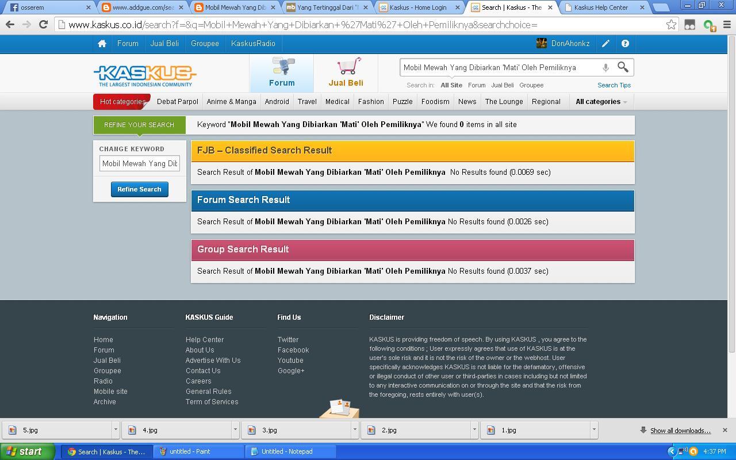Select the Forum section icon
The image size is (736, 460).
tap(282, 72)
